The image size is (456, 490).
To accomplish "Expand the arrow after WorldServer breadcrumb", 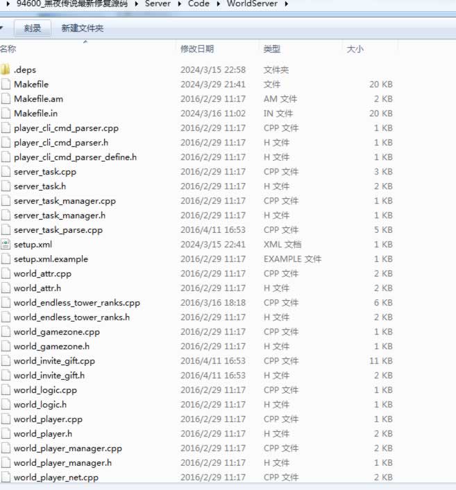I will 287,4.
